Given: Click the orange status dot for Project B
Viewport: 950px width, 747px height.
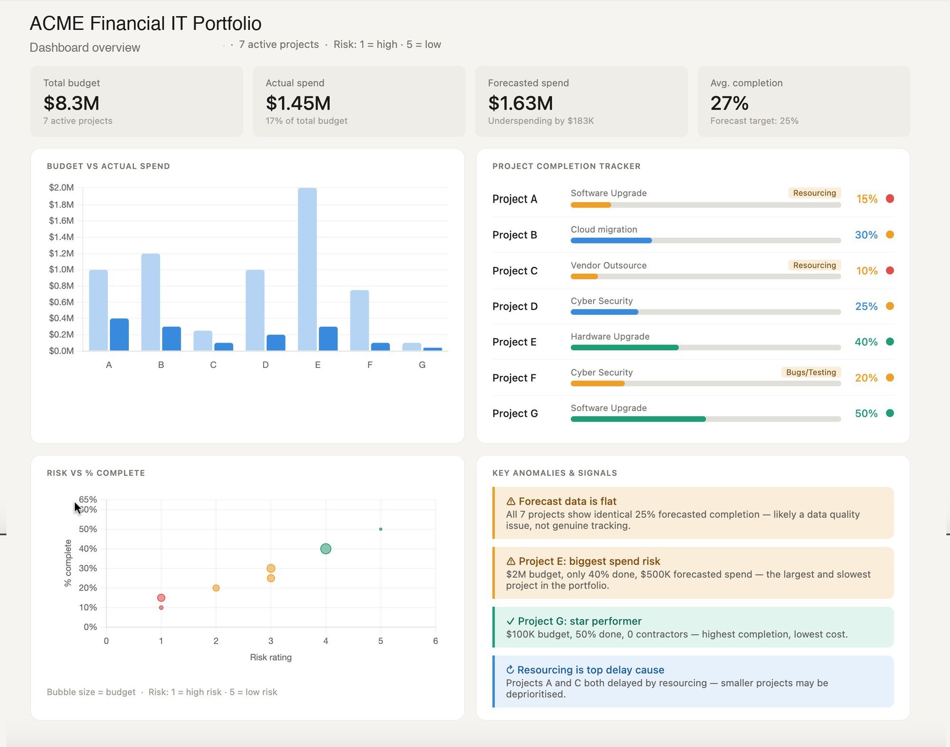Looking at the screenshot, I should [x=890, y=234].
